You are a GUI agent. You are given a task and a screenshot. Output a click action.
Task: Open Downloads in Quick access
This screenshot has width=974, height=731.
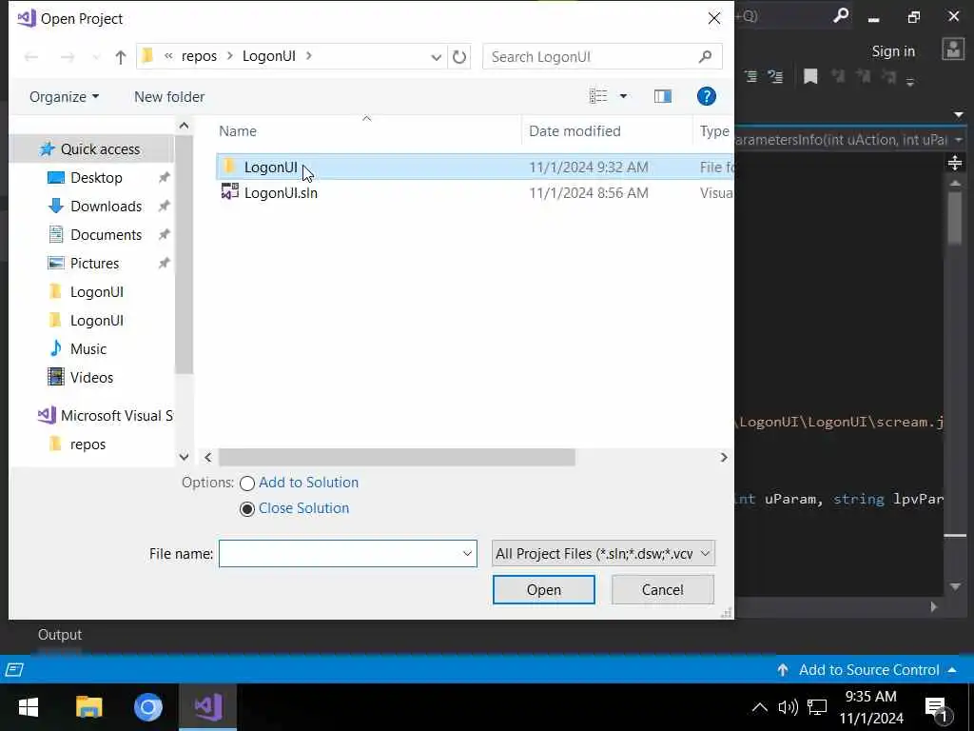(107, 207)
